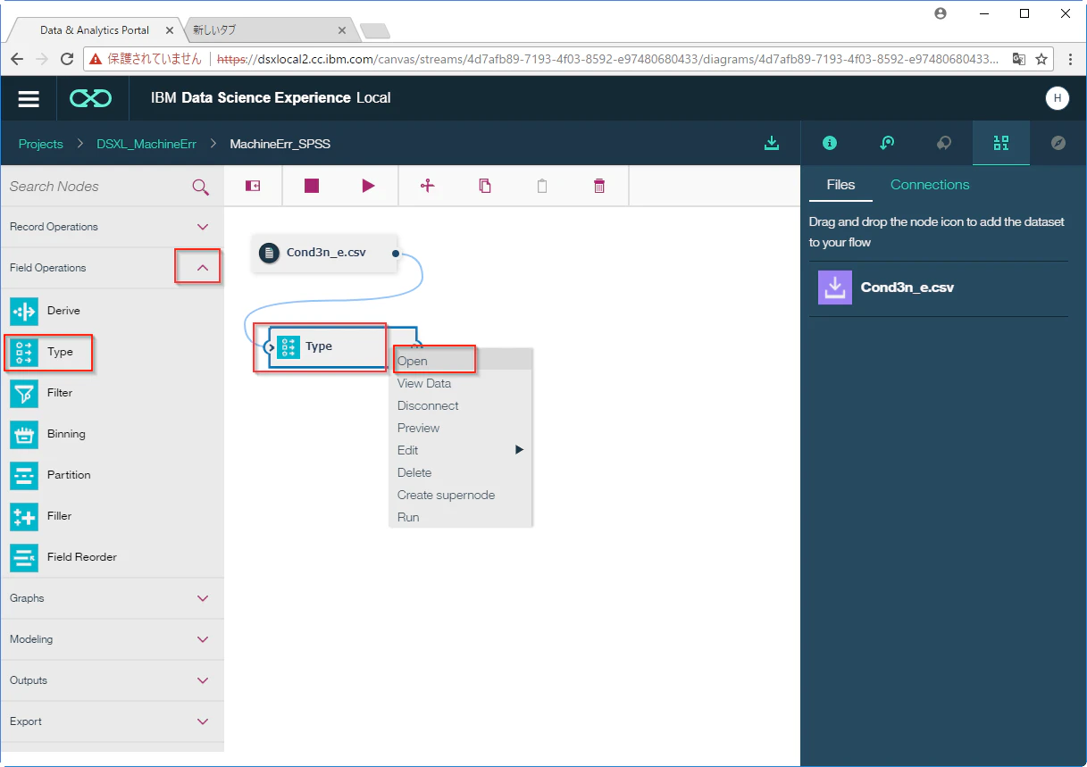Toggle the node palette panel icon
This screenshot has width=1087, height=767.
[253, 186]
